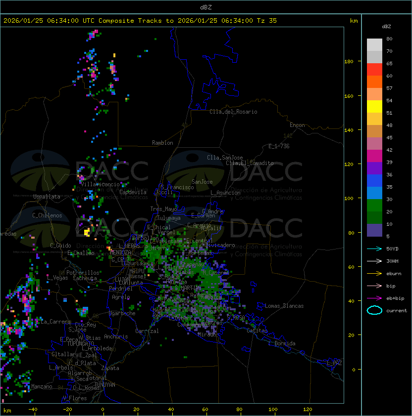Click the 'Cacheuta' map label

coord(85,278)
